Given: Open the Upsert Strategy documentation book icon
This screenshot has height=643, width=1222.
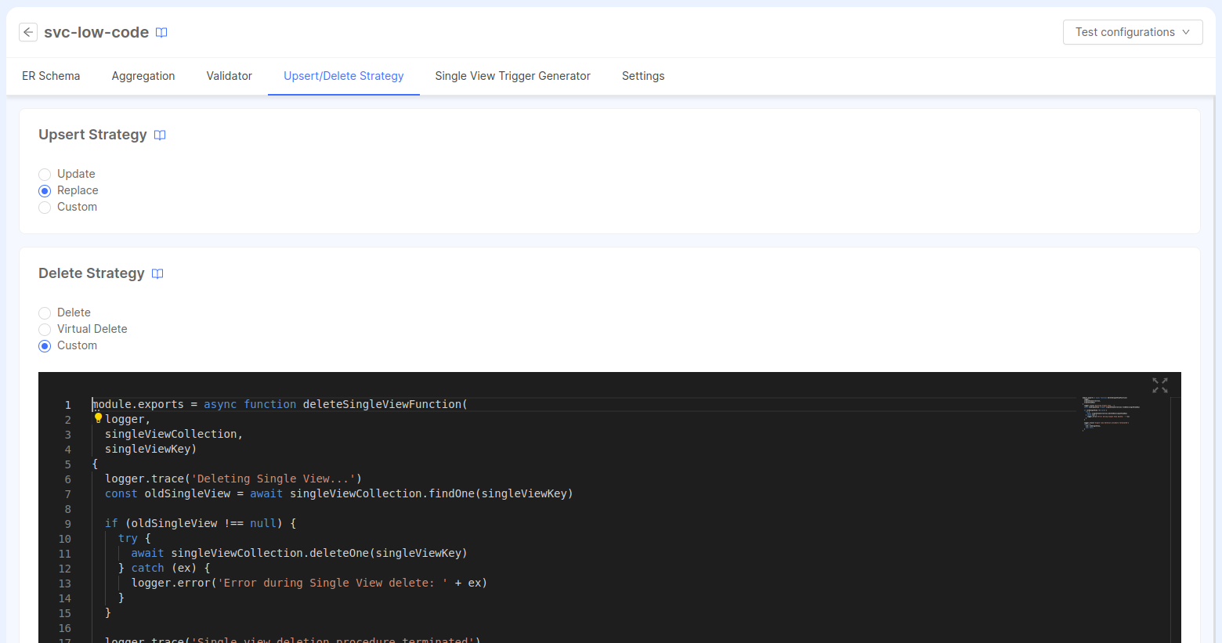Looking at the screenshot, I should [x=160, y=135].
